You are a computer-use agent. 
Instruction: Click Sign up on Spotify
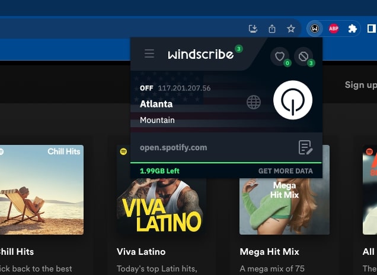361,85
